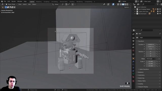Hide Lights And Cam collection via eye icon

click(160, 11)
